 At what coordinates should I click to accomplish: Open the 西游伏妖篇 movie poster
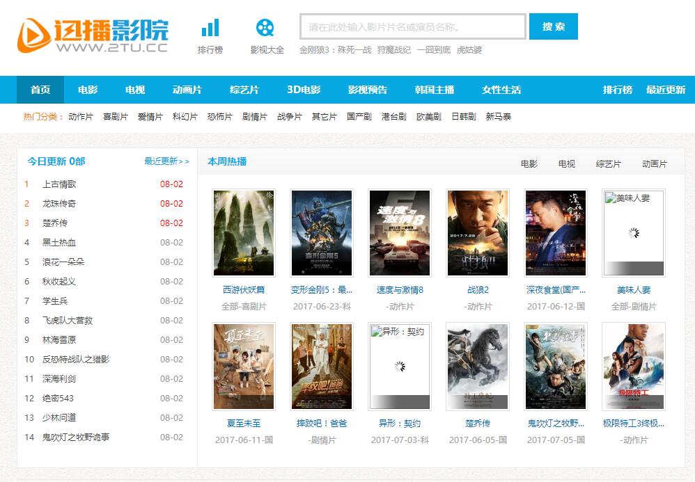(x=244, y=233)
